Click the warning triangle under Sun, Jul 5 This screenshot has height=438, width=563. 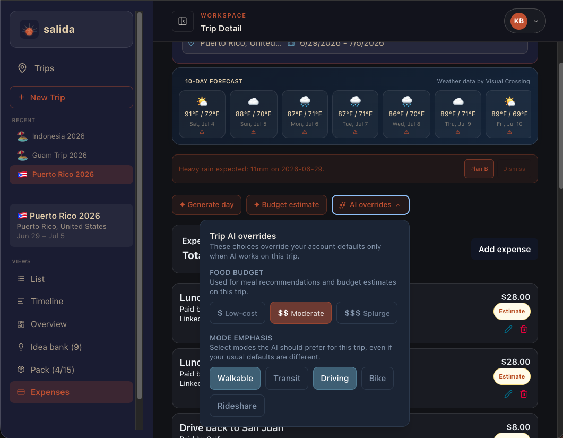[x=254, y=132]
